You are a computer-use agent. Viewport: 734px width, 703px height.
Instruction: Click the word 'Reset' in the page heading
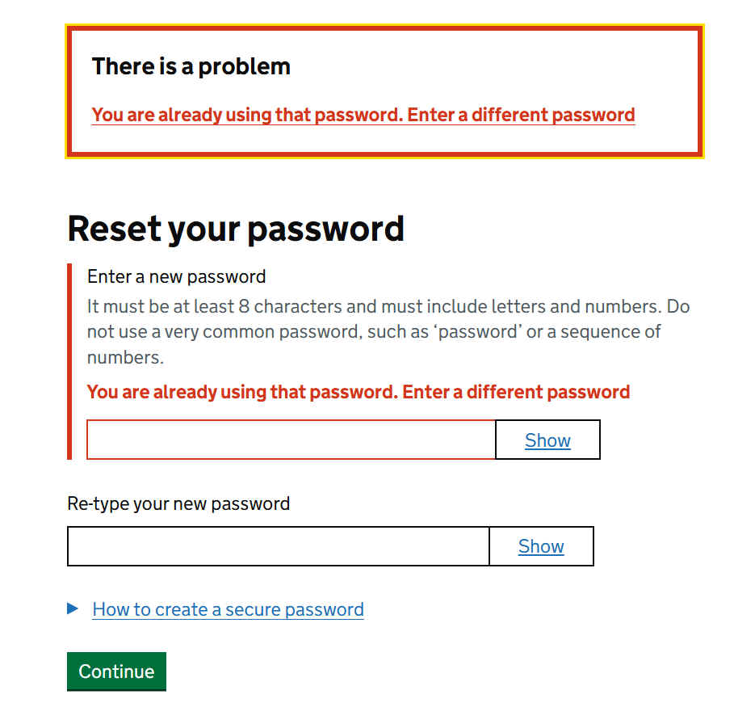click(113, 229)
